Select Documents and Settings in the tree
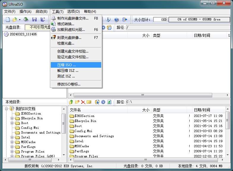The height and width of the screenshot is (171, 233). [41, 132]
